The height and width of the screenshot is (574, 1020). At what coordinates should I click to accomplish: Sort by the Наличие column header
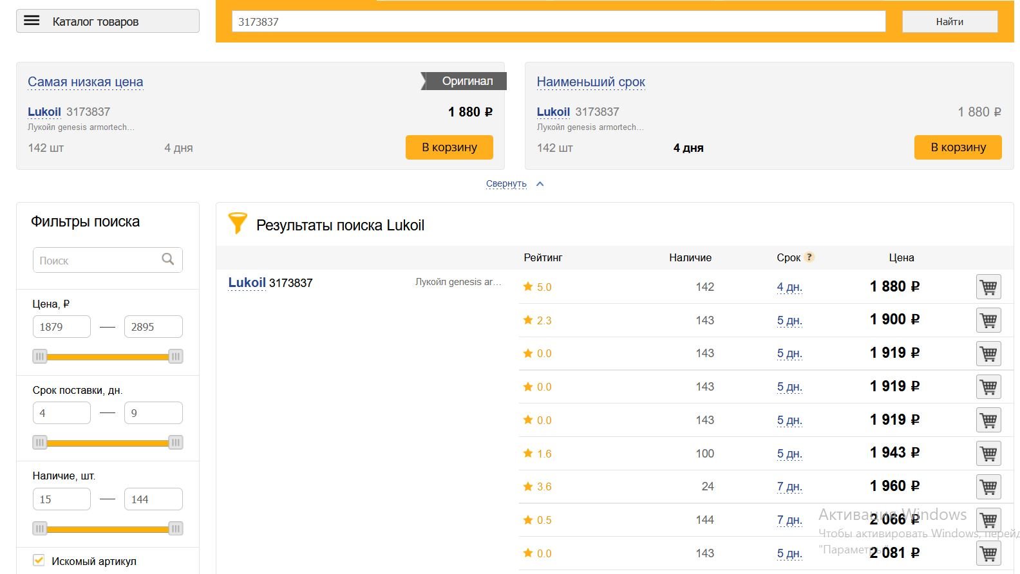(x=690, y=257)
